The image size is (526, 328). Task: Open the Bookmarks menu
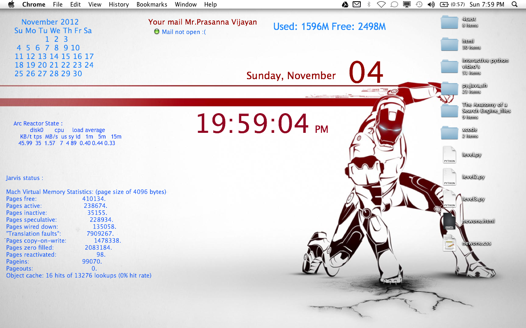click(152, 5)
